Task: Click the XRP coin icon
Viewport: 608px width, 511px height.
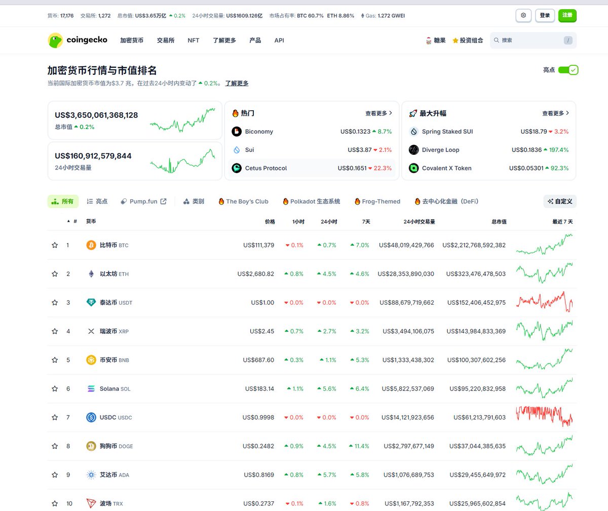Action: click(91, 331)
